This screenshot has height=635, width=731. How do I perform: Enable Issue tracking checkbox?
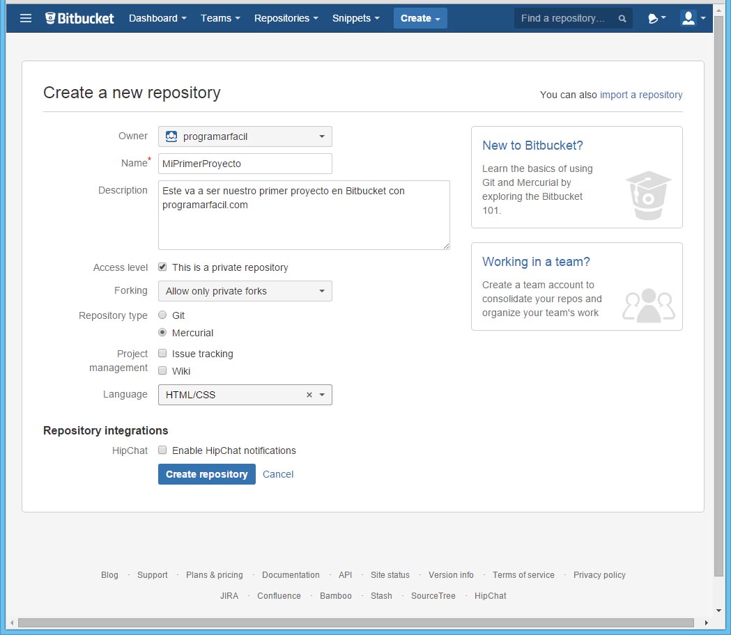pyautogui.click(x=162, y=354)
